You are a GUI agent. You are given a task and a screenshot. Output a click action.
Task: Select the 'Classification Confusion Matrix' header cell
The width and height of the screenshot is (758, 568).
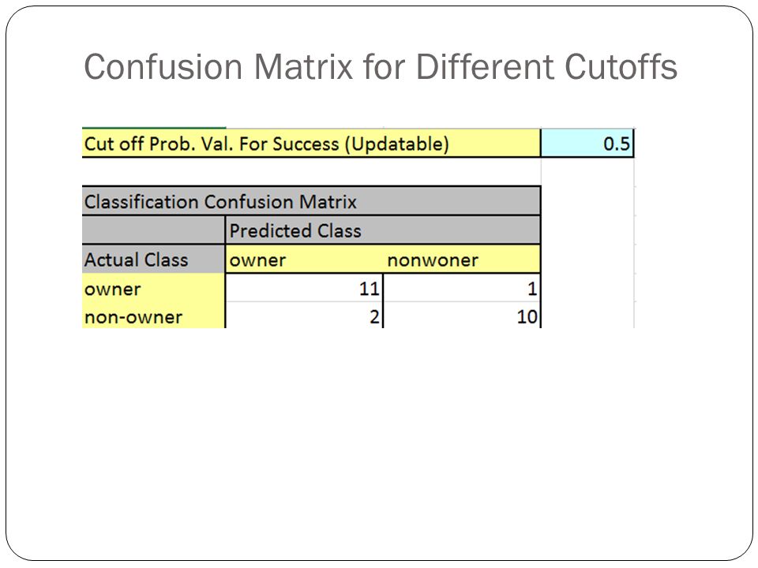[311, 201]
